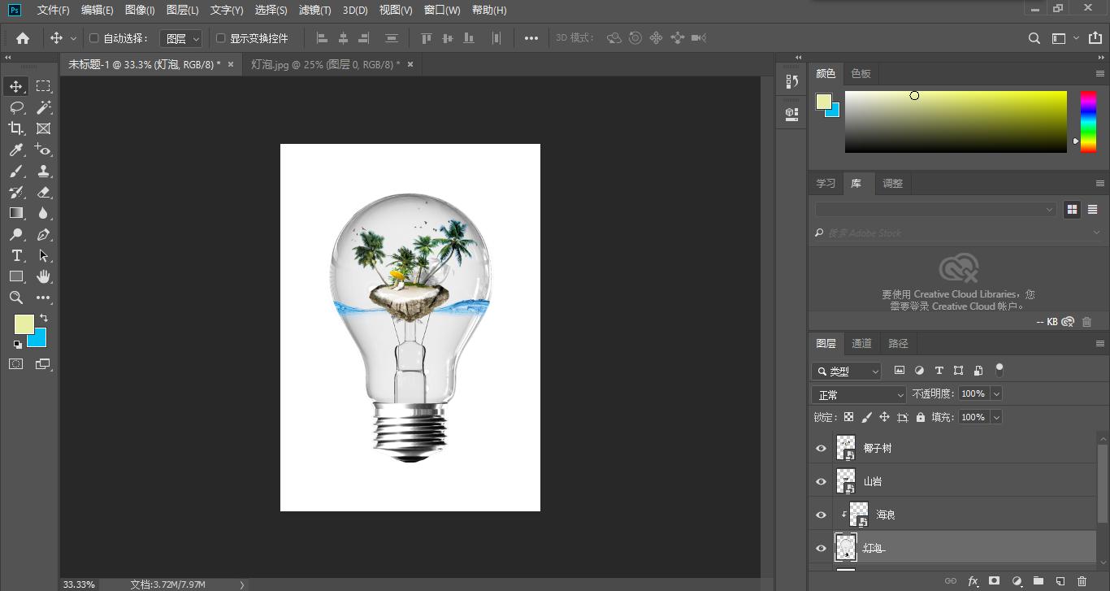Open the 正常 blend mode dropdown
The width and height of the screenshot is (1110, 591).
(x=859, y=394)
